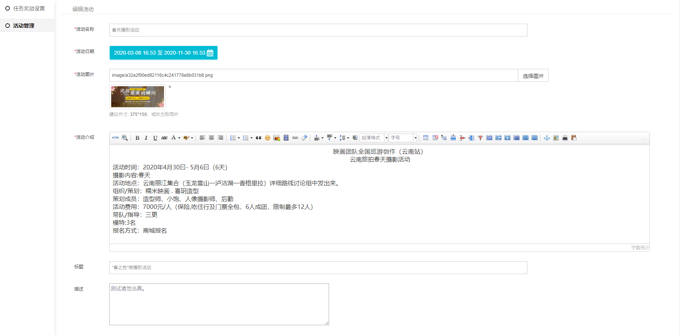Click the line 报名方式: 商城报名
This screenshot has height=335, width=680.
140,230
